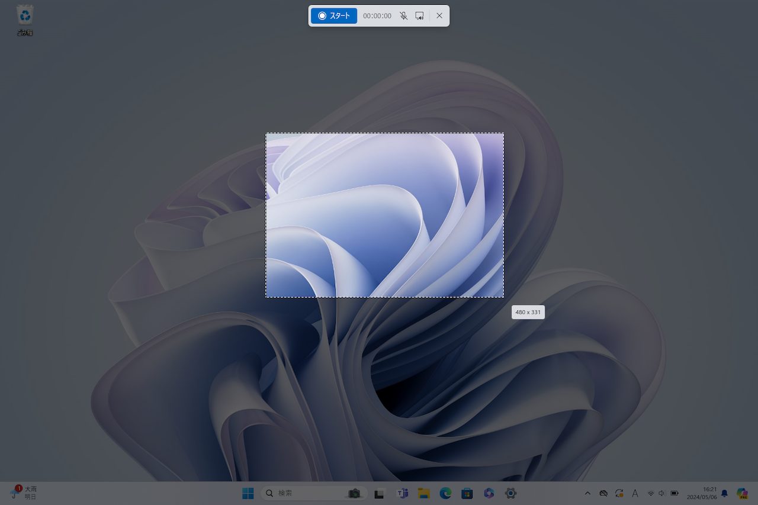This screenshot has width=758, height=505.
Task: Open Wi-Fi network quick settings
Action: pyautogui.click(x=651, y=493)
